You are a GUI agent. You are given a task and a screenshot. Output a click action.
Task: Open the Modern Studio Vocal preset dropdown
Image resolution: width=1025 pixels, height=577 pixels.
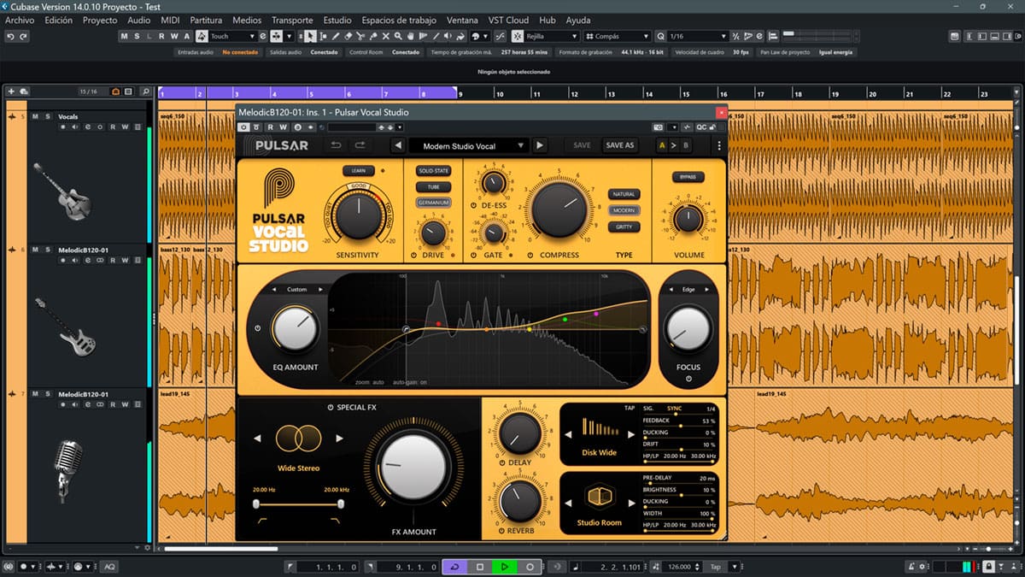pos(468,145)
